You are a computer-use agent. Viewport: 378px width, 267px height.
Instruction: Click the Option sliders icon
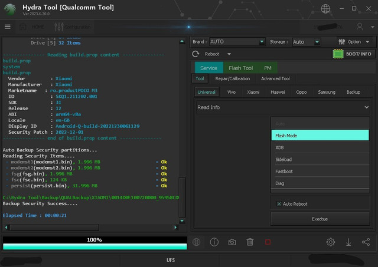point(341,42)
